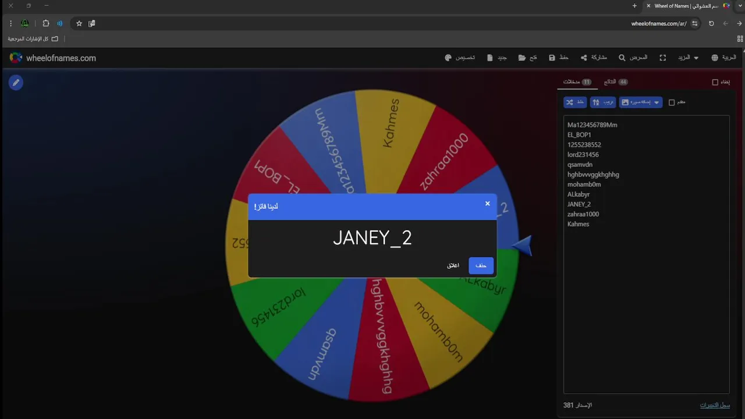Sort entries with the ترتيب button
This screenshot has width=745, height=419.
[x=603, y=102]
